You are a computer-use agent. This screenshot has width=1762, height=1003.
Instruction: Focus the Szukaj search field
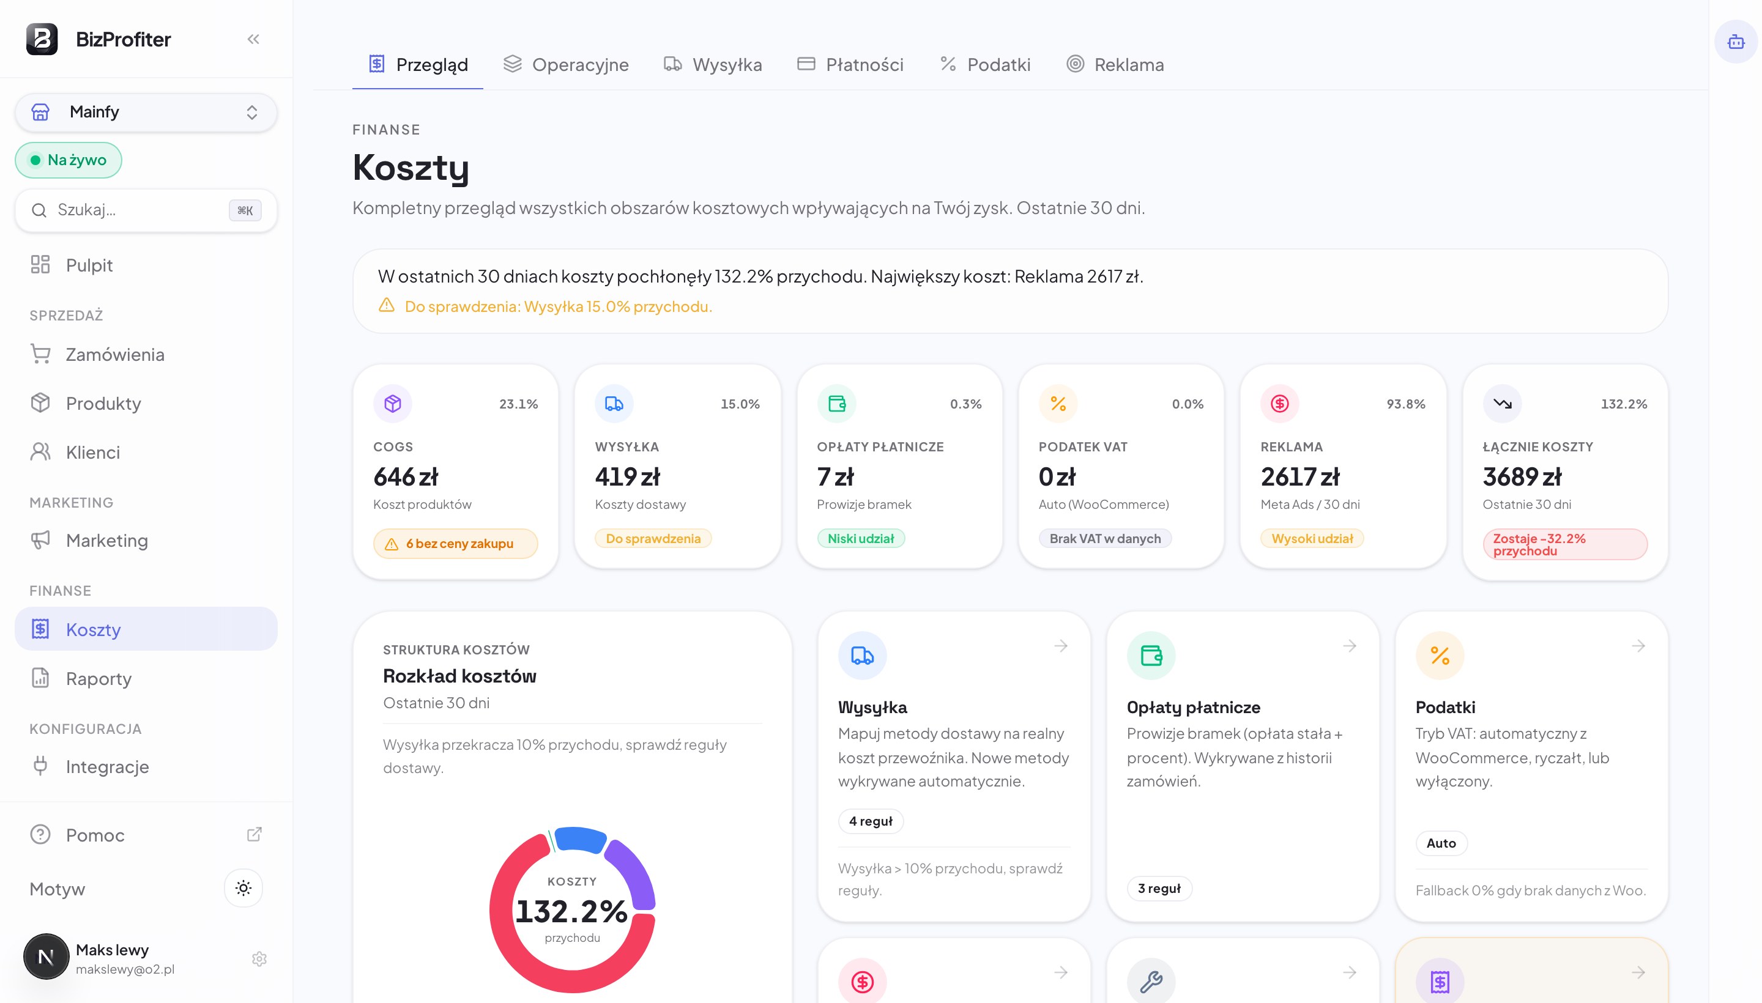tap(146, 210)
